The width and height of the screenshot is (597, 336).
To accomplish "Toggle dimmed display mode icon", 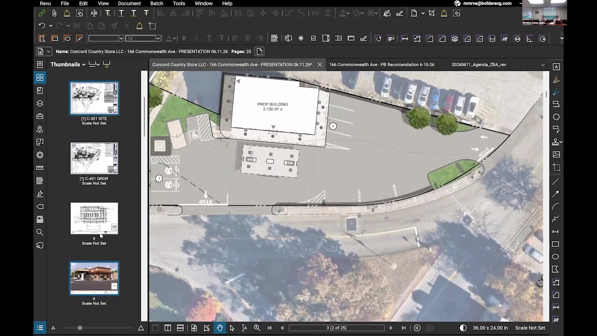I will 463,328.
